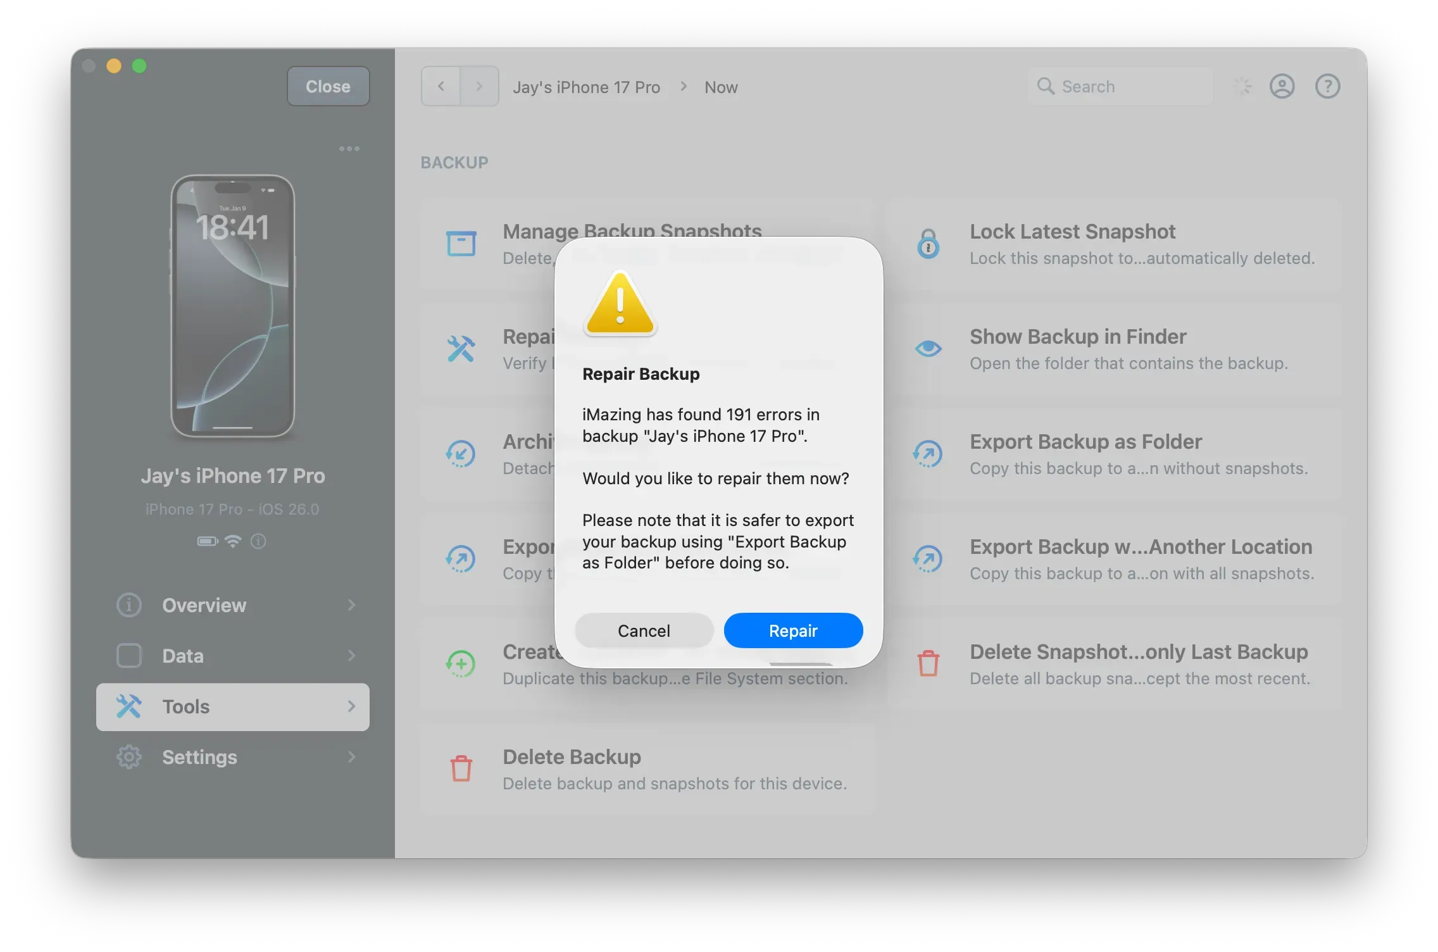Open the user account icon top right
Viewport: 1438px width, 952px height.
(1282, 86)
